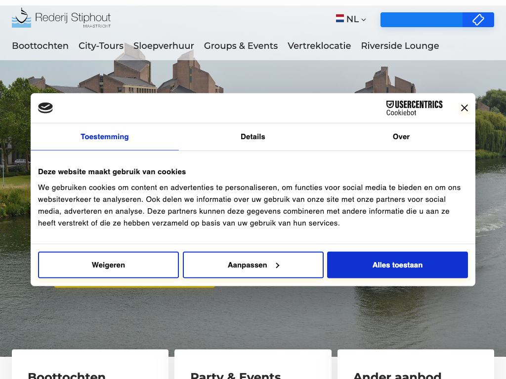Expand the Aanpassen cookie options

253,265
